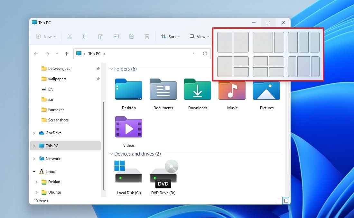
Task: Click the Paste icon in the toolbar
Action: coord(101,36)
